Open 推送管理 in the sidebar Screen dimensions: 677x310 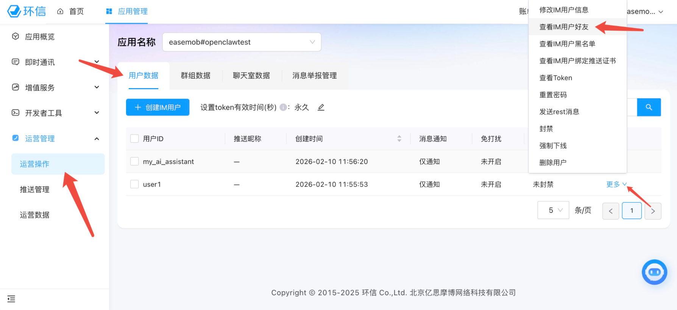click(35, 189)
